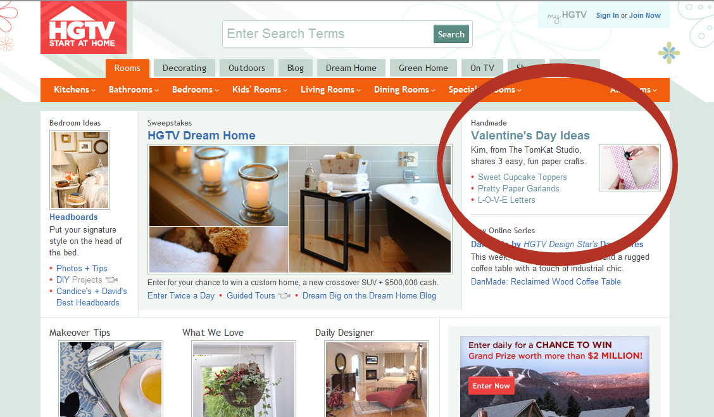Open the Green Home tab

[x=423, y=68]
